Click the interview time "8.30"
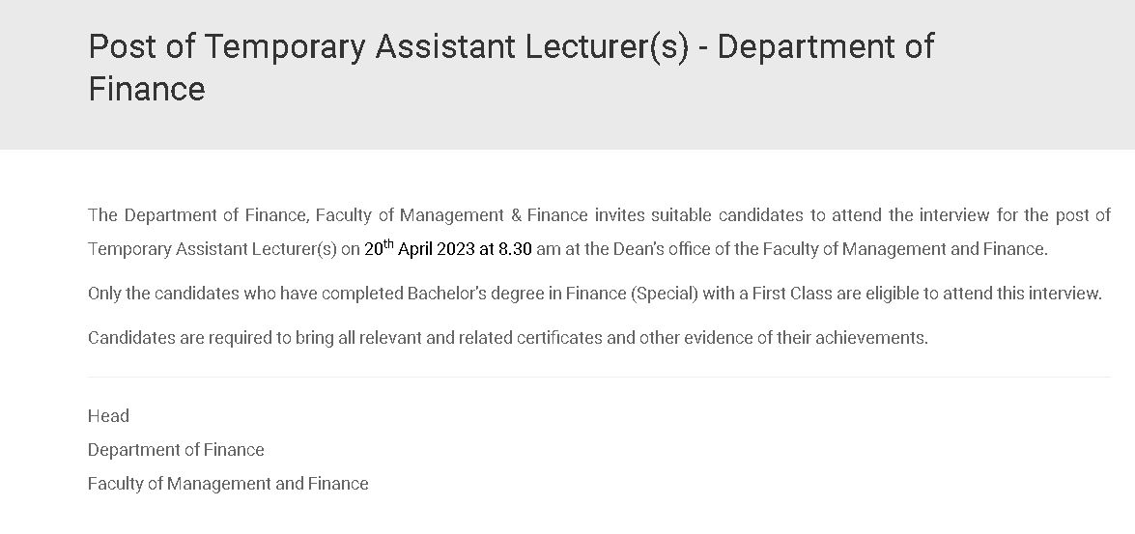1135x534 pixels. coord(515,249)
